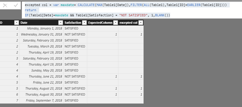
Task: Commit the formula with checkmark icon
Action: point(16,5)
